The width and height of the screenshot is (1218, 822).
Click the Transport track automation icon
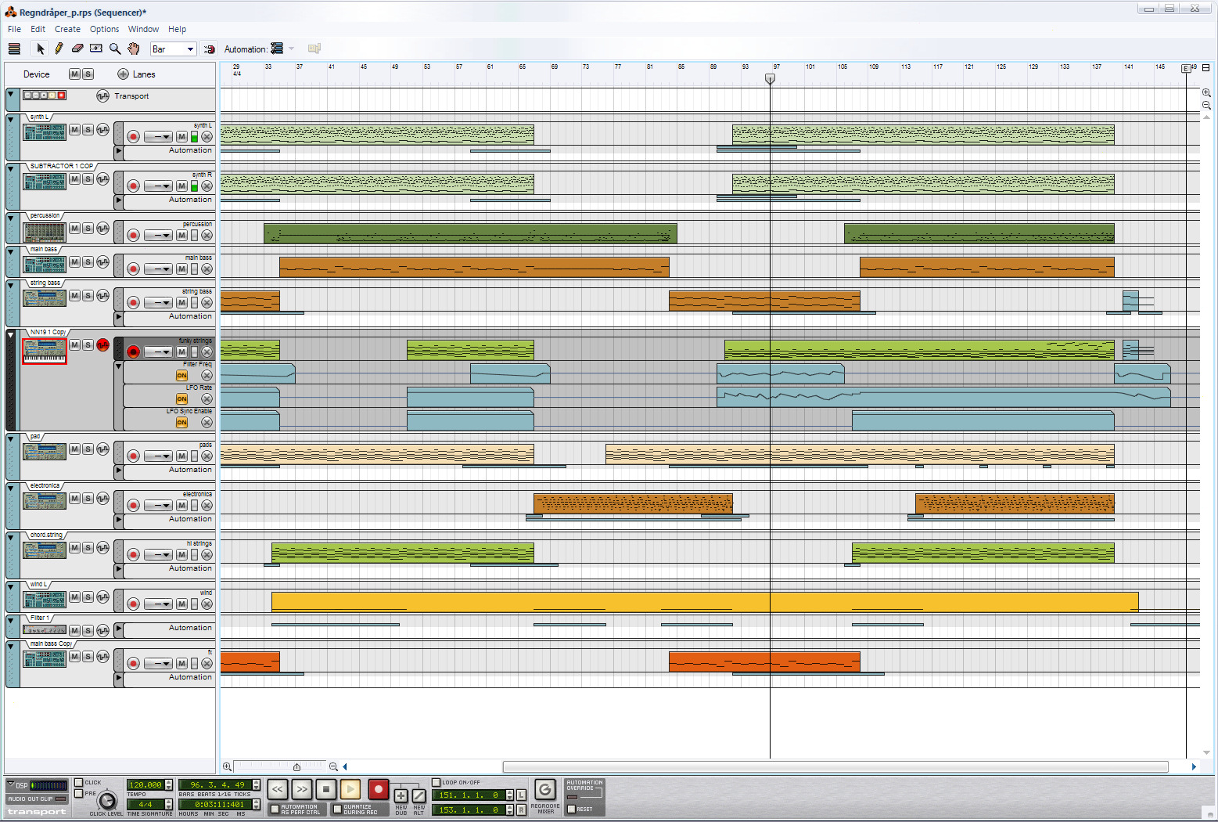(x=102, y=96)
